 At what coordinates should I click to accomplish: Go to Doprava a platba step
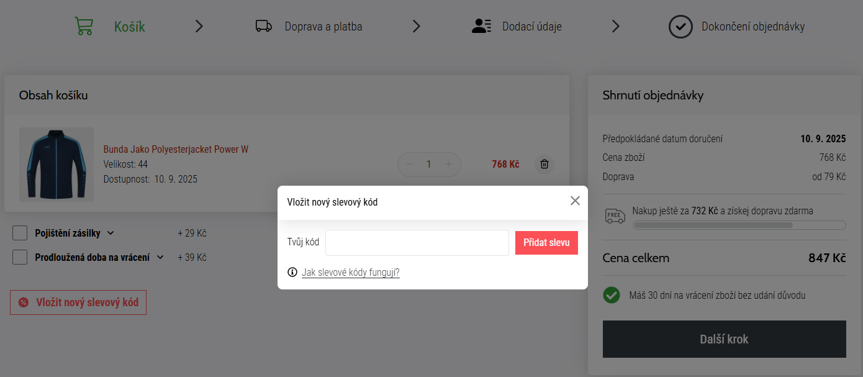pyautogui.click(x=323, y=27)
